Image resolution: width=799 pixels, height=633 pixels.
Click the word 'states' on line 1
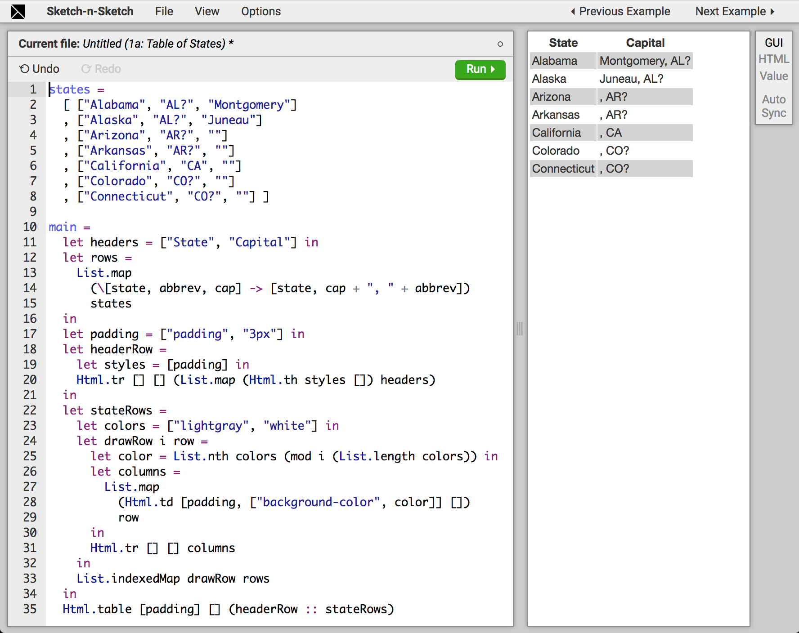(x=70, y=89)
